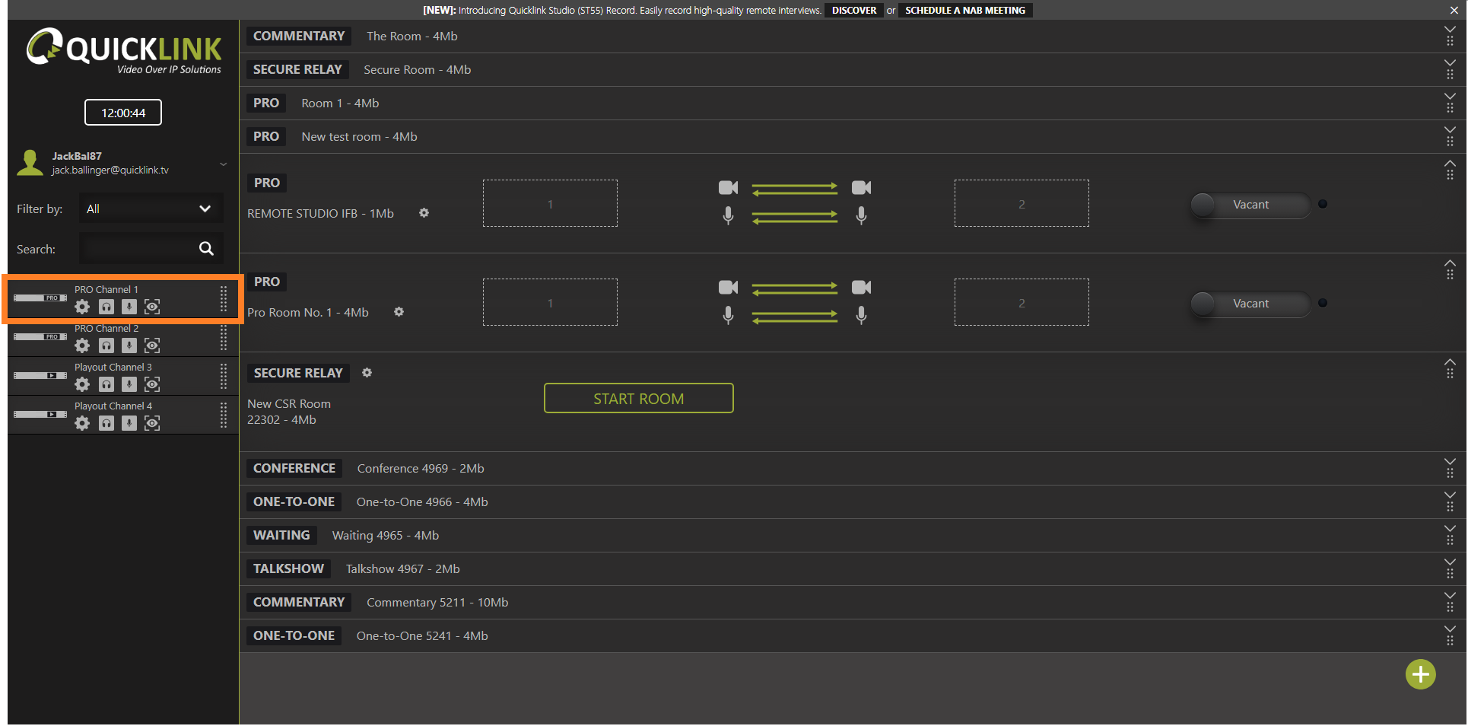Click left camera icon in Pro Room No. 1
Screen dimensions: 1468x726
pyautogui.click(x=728, y=287)
